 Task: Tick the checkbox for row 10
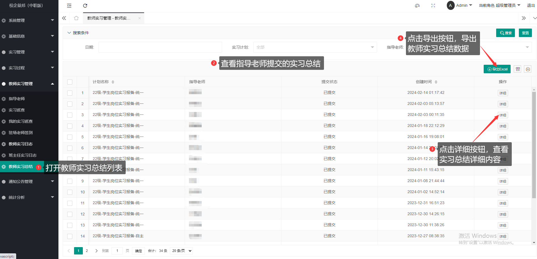pyautogui.click(x=70, y=192)
